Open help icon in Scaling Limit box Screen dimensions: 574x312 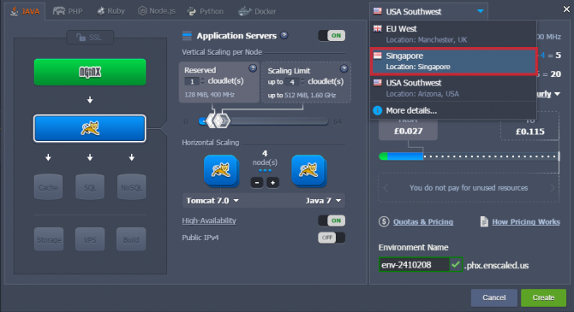(x=344, y=68)
